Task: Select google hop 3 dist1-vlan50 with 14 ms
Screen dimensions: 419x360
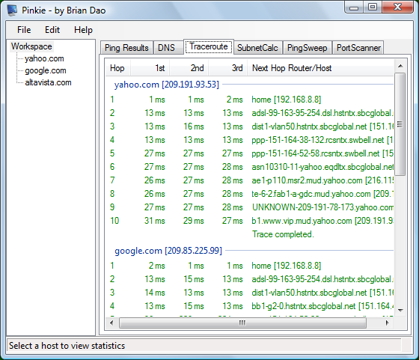Action: coord(250,293)
